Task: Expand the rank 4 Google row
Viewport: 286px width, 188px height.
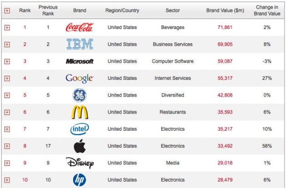Action: [7, 78]
